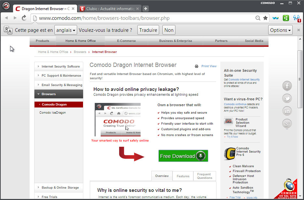
Task: Click the Comodo Internet Security Pro box icon
Action: tap(230, 154)
